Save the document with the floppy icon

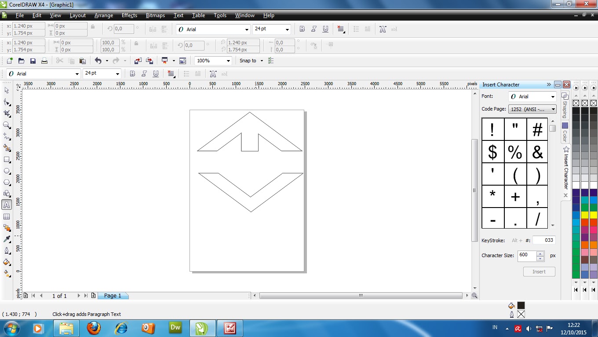tap(33, 61)
